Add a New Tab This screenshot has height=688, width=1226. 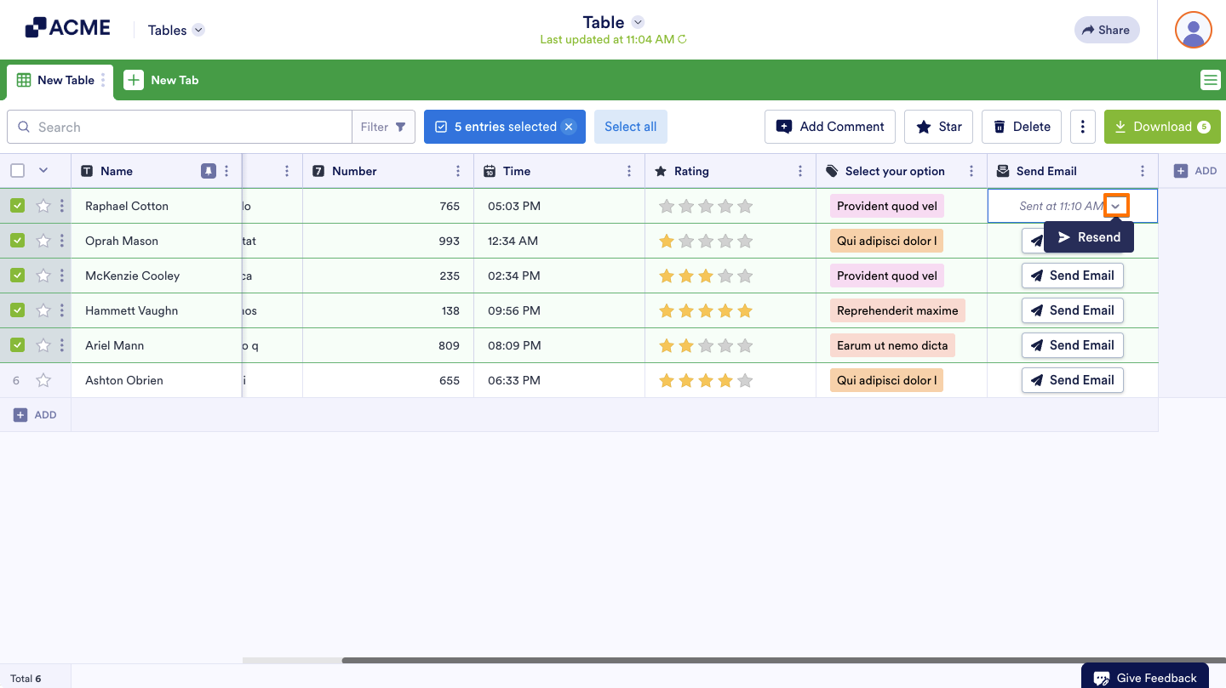tap(162, 80)
